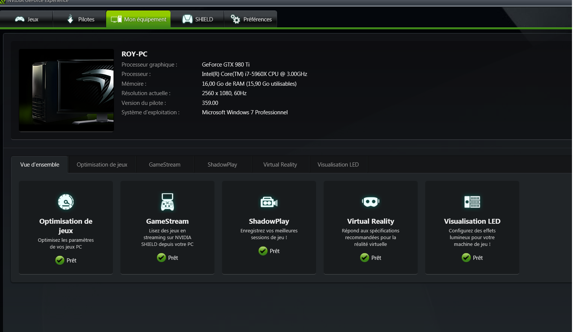Click the monitor-and-PC icon on Mon équipement
578x332 pixels.
click(x=116, y=19)
